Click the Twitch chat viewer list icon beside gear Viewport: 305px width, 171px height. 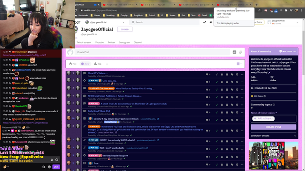click(x=49, y=167)
